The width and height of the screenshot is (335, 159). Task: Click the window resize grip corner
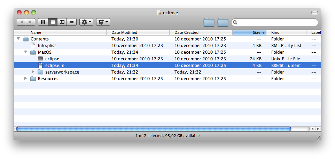coord(318,137)
